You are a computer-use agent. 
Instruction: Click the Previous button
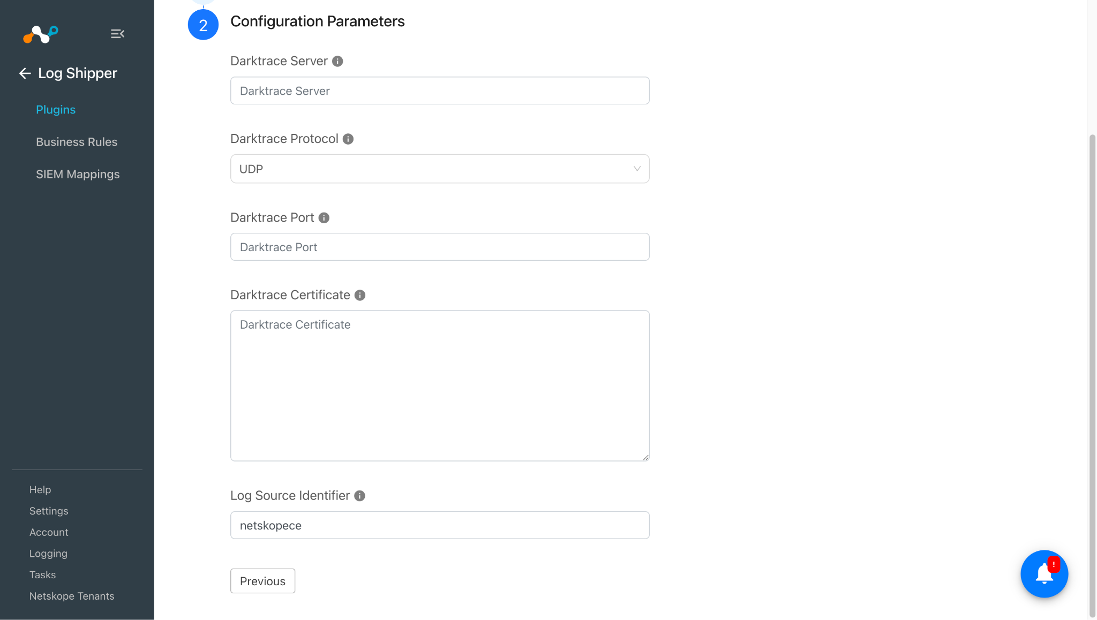[x=262, y=581]
